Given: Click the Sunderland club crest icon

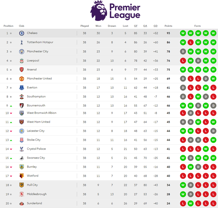Looking at the screenshot, I should pyautogui.click(x=22, y=203).
